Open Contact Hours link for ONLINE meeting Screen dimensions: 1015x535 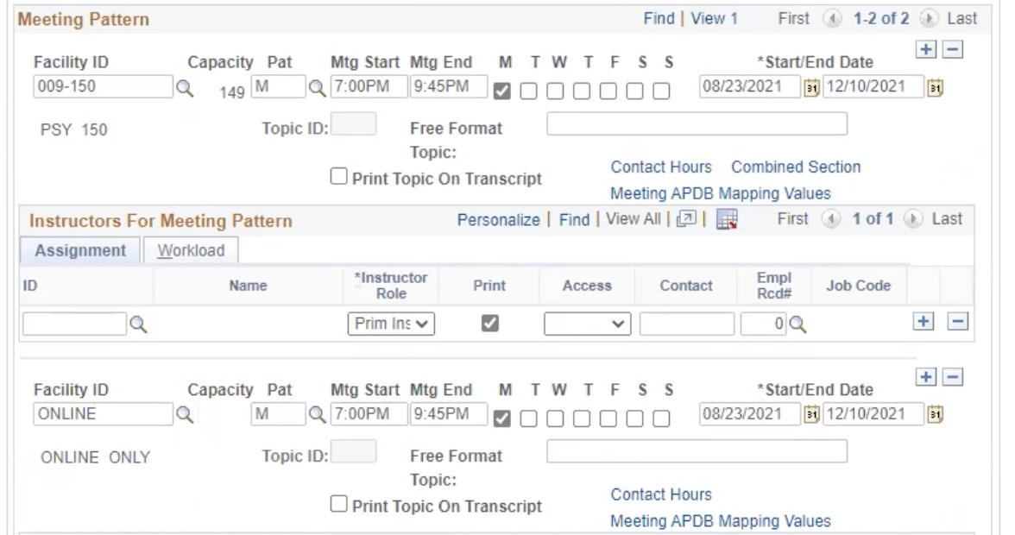(x=661, y=494)
